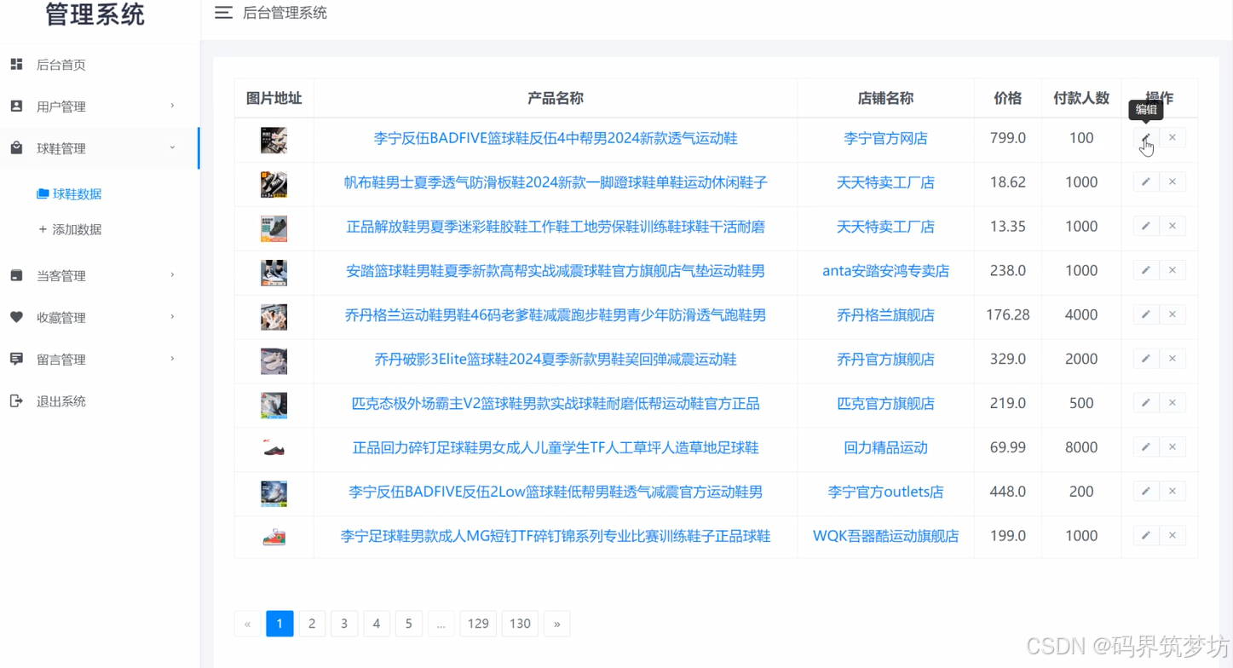Delete the 回力精品运动 row

tap(1173, 447)
